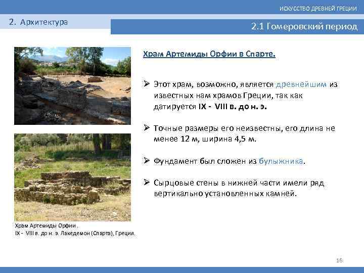Click the subtitle '2.1 Гомеровский период'
The width and height of the screenshot is (364, 273).
[x=304, y=26]
